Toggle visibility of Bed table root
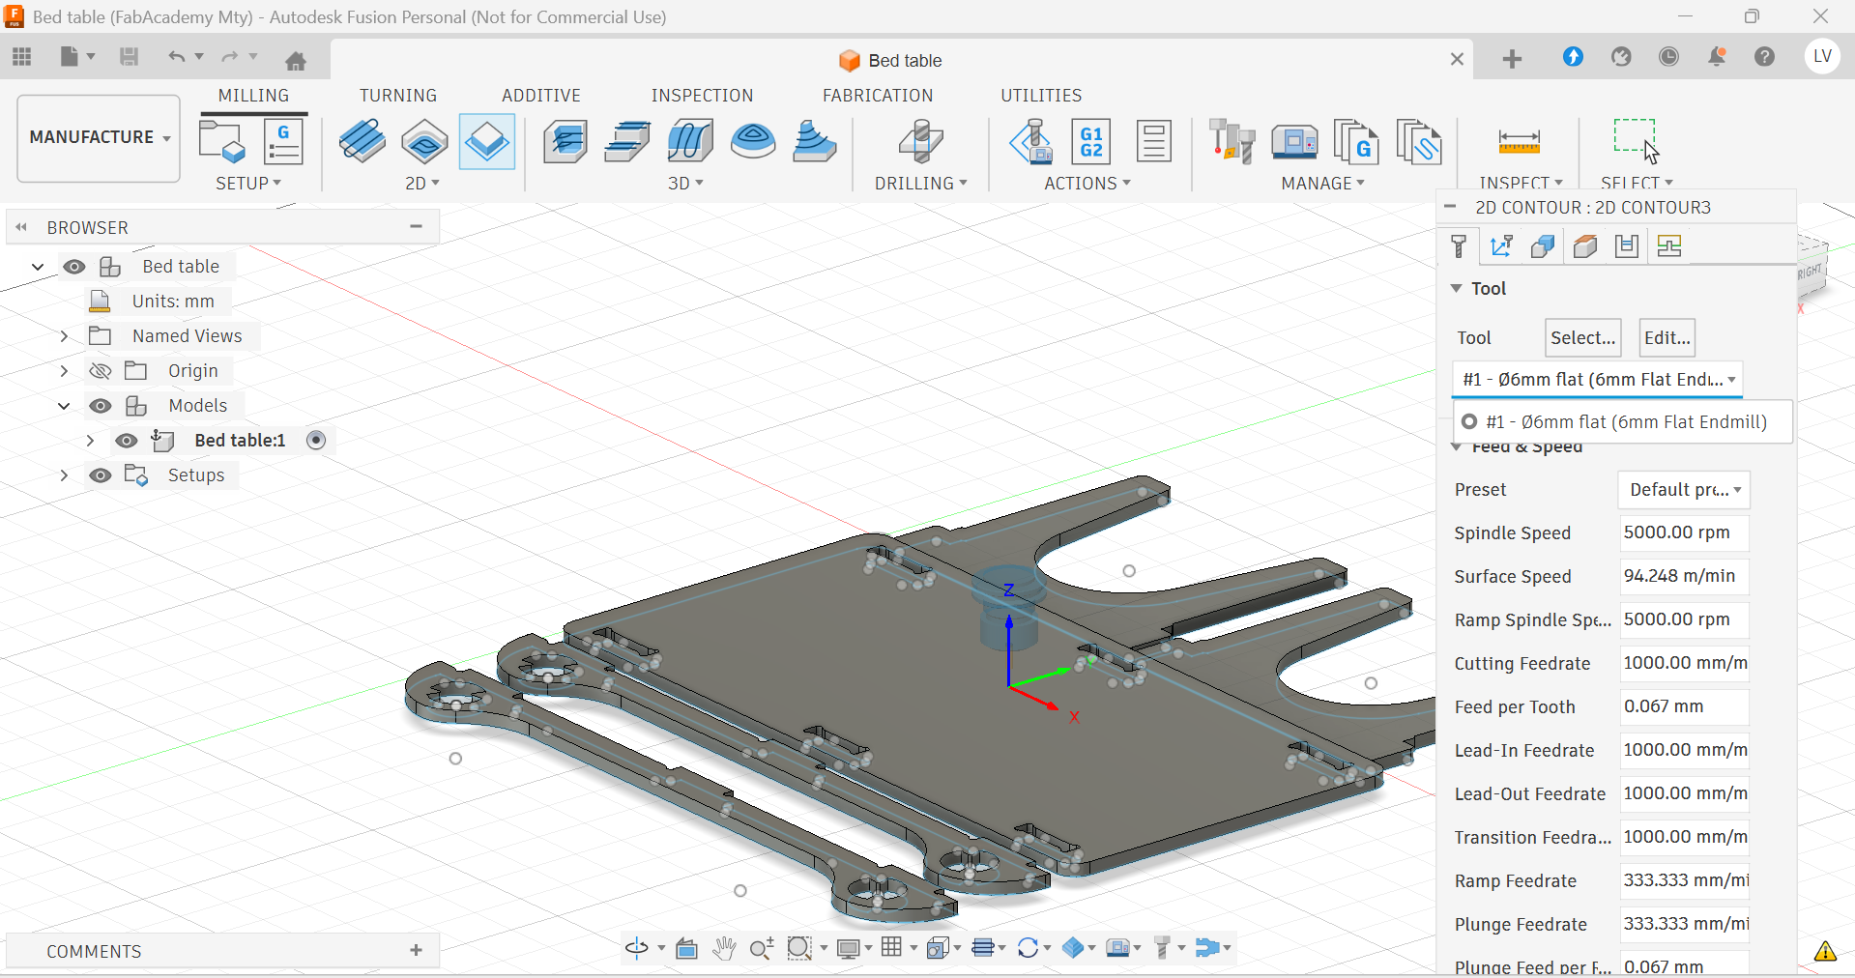Image resolution: width=1855 pixels, height=978 pixels. coord(74,267)
